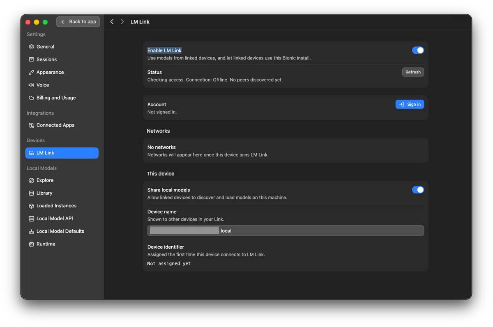Click the Runtime chip icon

tap(31, 244)
